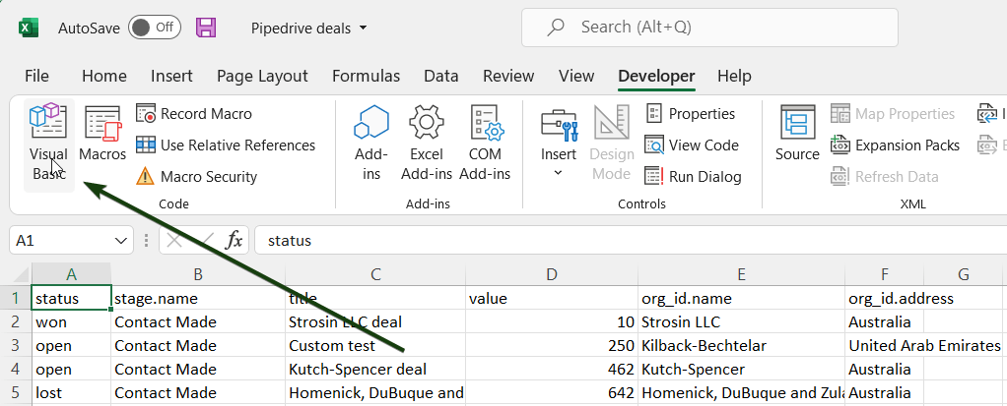Select row 4 header
Image resolution: width=1007 pixels, height=406 pixels.
pyautogui.click(x=16, y=369)
